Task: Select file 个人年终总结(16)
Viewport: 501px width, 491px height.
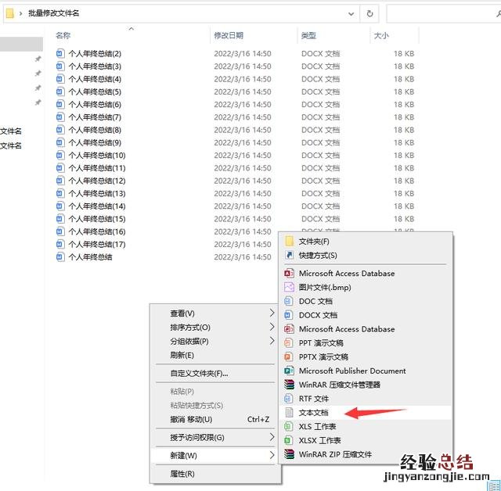Action: click(97, 231)
